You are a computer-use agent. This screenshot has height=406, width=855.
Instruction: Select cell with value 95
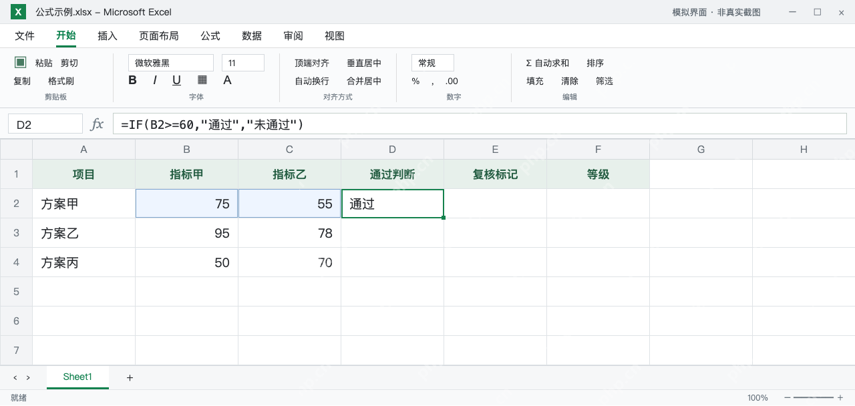(x=187, y=233)
